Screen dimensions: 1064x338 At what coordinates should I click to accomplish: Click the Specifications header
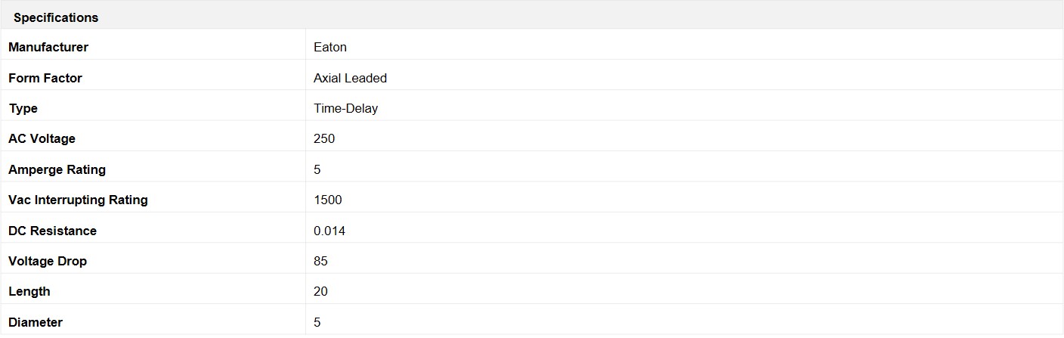(x=56, y=17)
